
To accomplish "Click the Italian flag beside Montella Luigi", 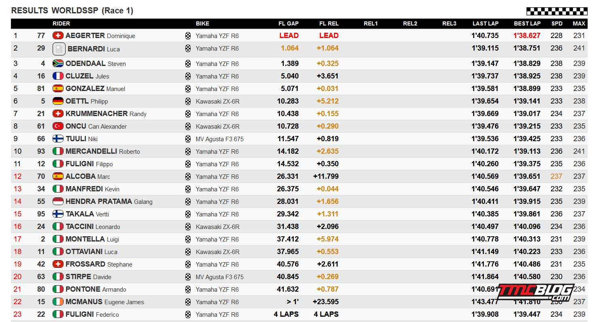I will [x=58, y=239].
